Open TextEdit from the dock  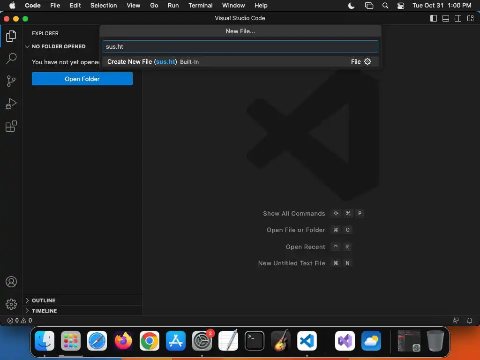[228, 340]
